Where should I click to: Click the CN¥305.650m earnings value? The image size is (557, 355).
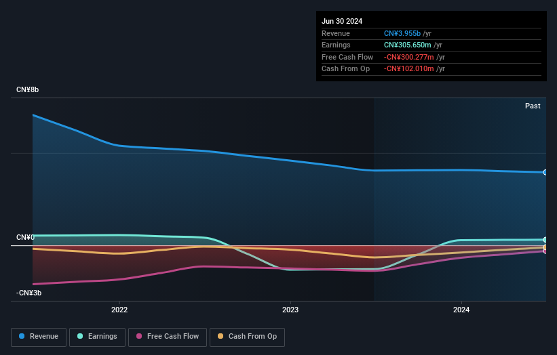[x=408, y=45]
